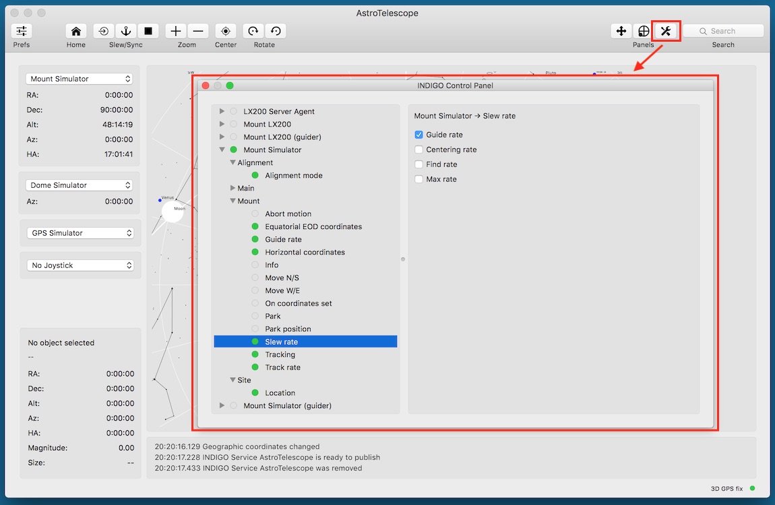775x505 pixels.
Task: Select Move W/E tree item
Action: coord(282,291)
